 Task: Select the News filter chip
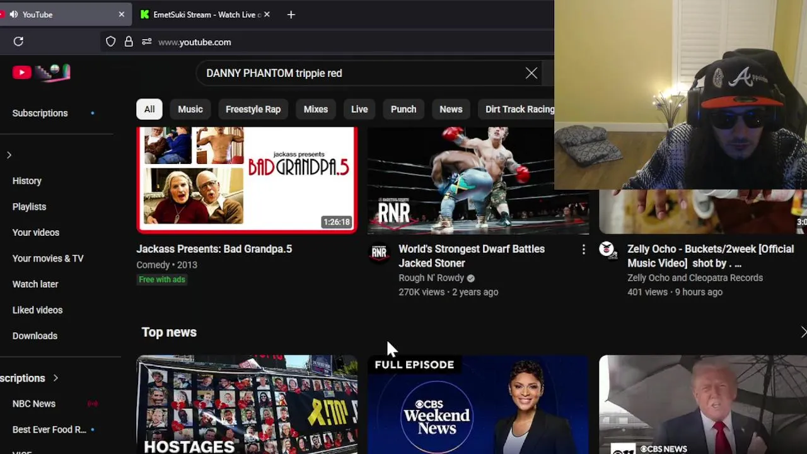pos(451,109)
